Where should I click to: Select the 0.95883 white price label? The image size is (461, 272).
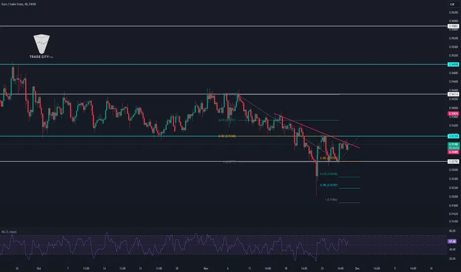click(454, 26)
